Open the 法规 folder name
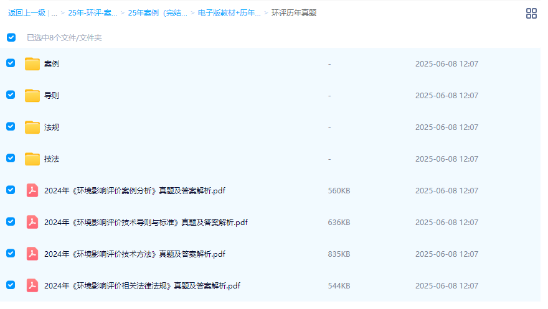The width and height of the screenshot is (548, 309). click(52, 127)
